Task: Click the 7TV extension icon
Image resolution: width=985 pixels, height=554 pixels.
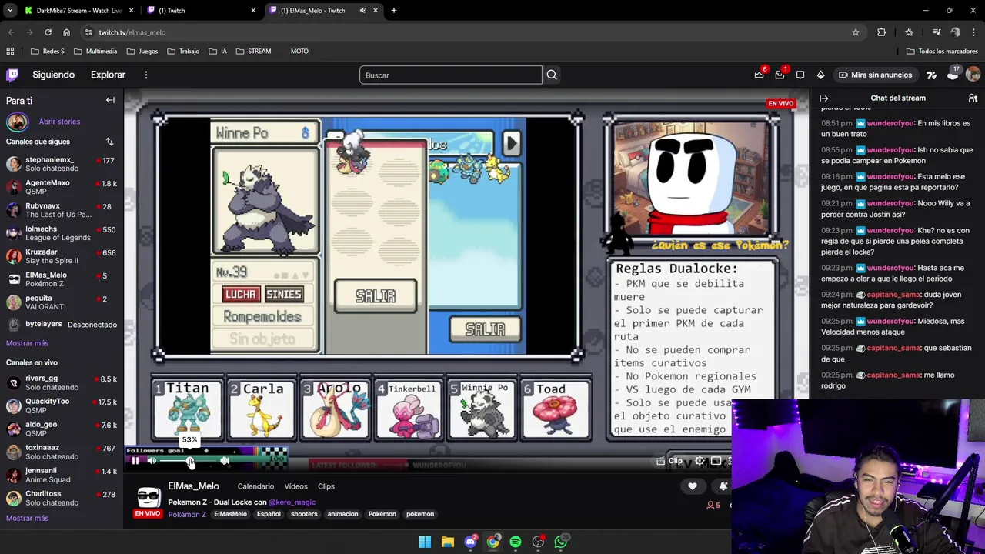Action: tap(932, 75)
